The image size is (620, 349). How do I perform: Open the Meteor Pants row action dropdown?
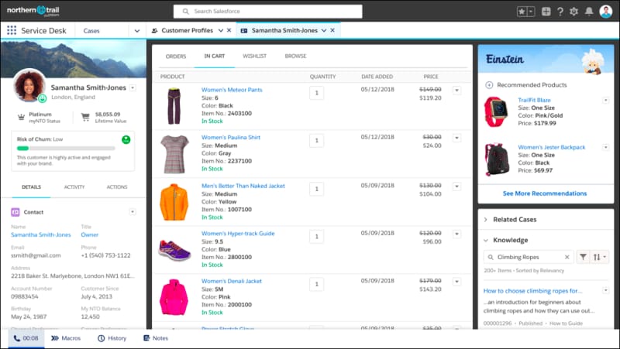[456, 91]
